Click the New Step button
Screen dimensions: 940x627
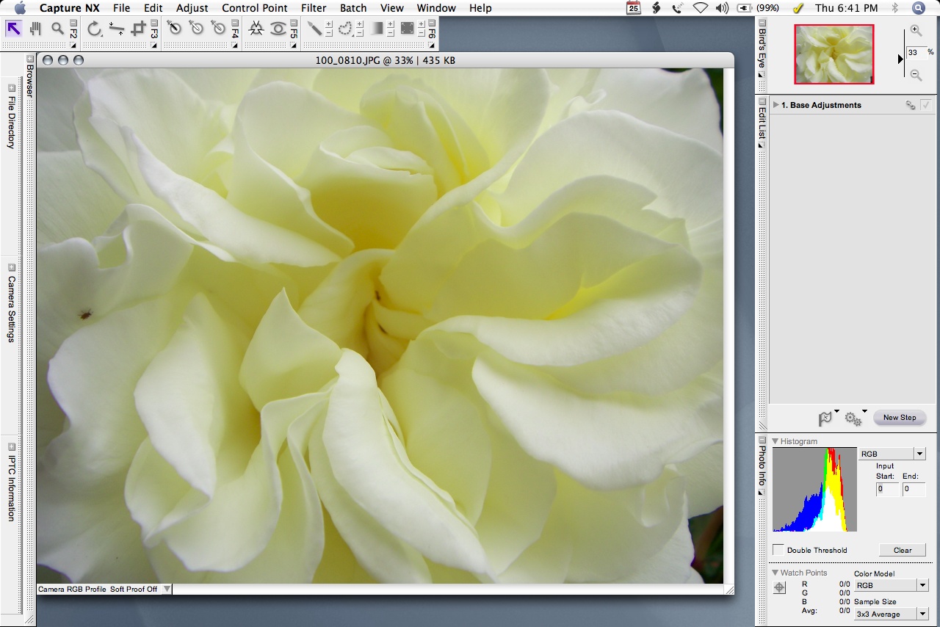tap(899, 418)
